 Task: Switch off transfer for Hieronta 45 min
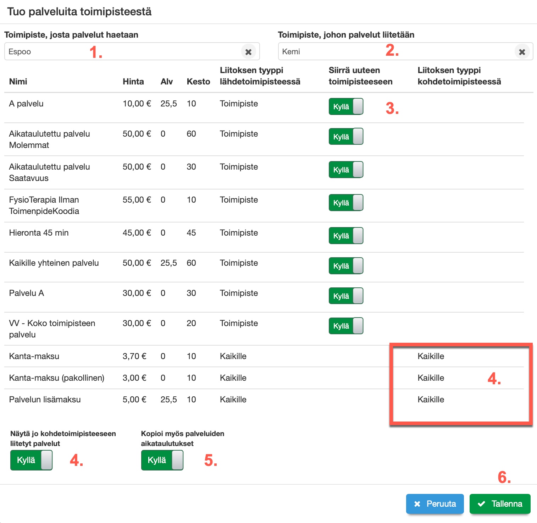[x=346, y=236]
